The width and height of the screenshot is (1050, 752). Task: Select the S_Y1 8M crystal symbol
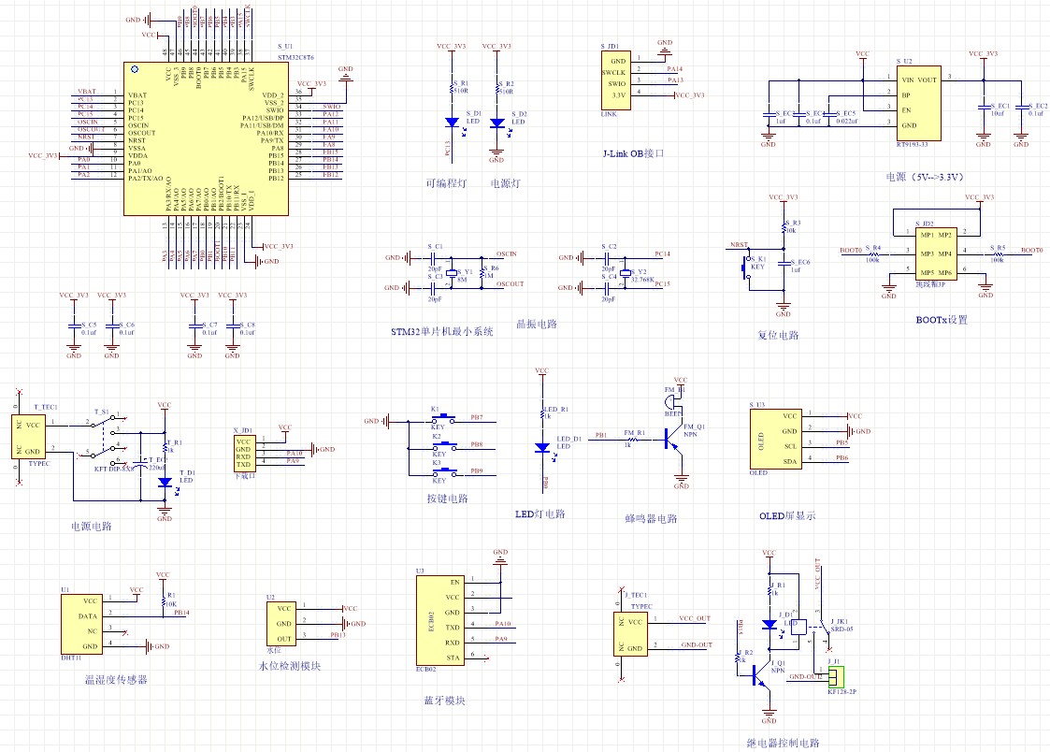451,270
